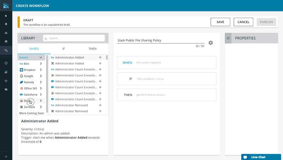Expand the Dropbox category chevron

tap(41, 70)
